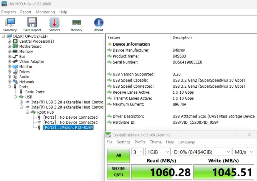The height and width of the screenshot is (181, 257).
Task: Click the Serial Ports plug icon
Action: [x=21, y=92]
